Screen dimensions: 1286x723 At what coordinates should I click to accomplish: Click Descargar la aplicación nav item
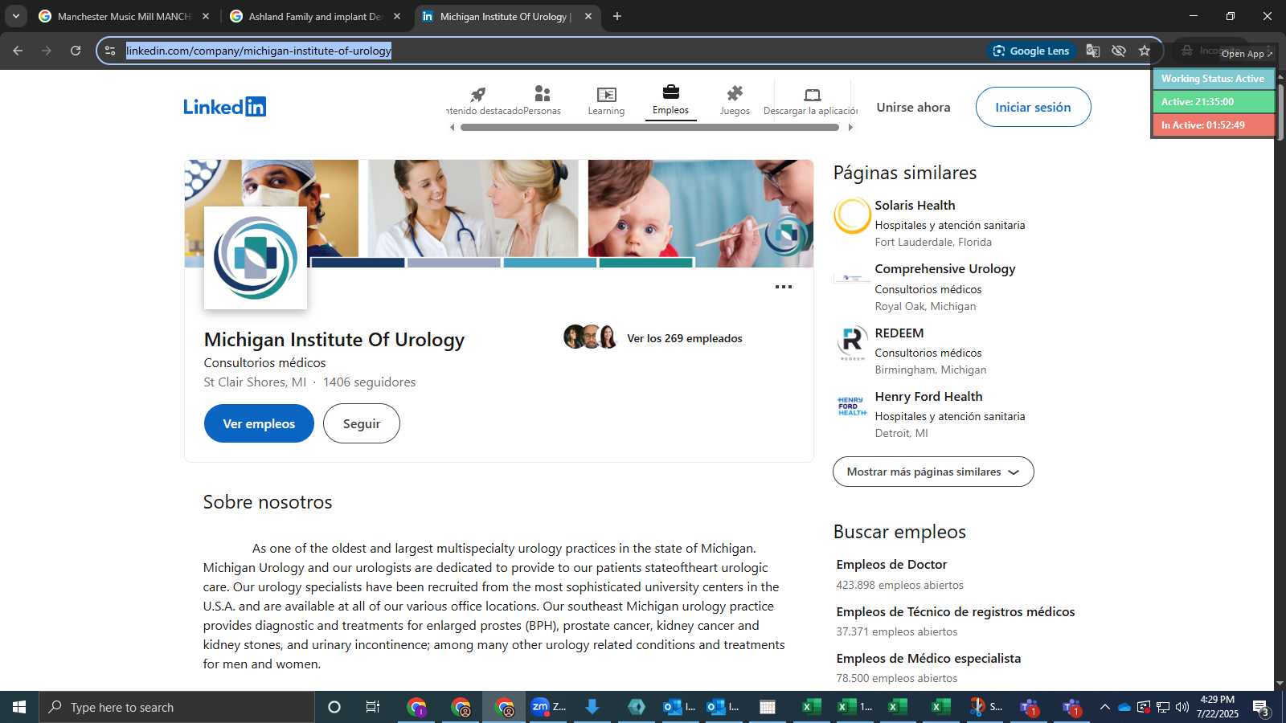811,101
